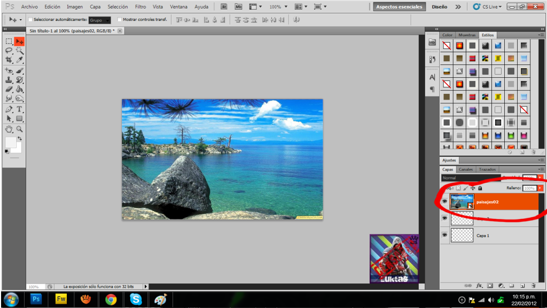Enable Seleccionar automáticamente checkbox
The width and height of the screenshot is (547, 308).
click(x=30, y=20)
